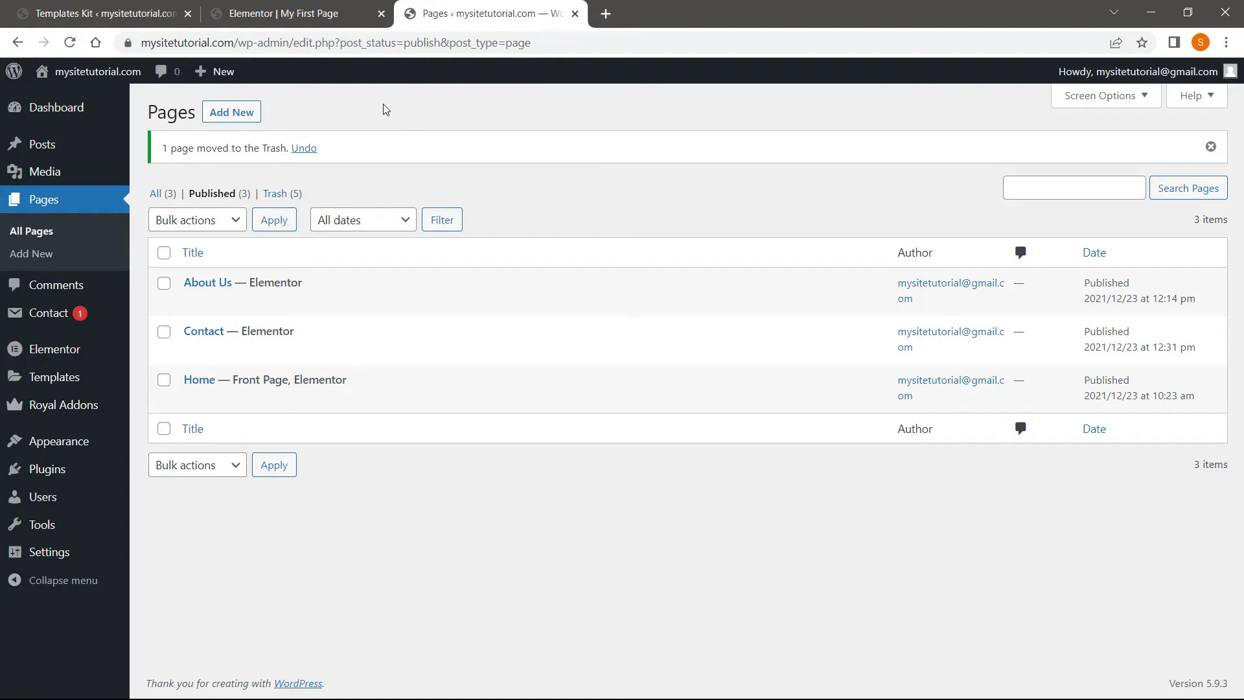Click the Search Pages input field
The image size is (1244, 700).
1074,187
